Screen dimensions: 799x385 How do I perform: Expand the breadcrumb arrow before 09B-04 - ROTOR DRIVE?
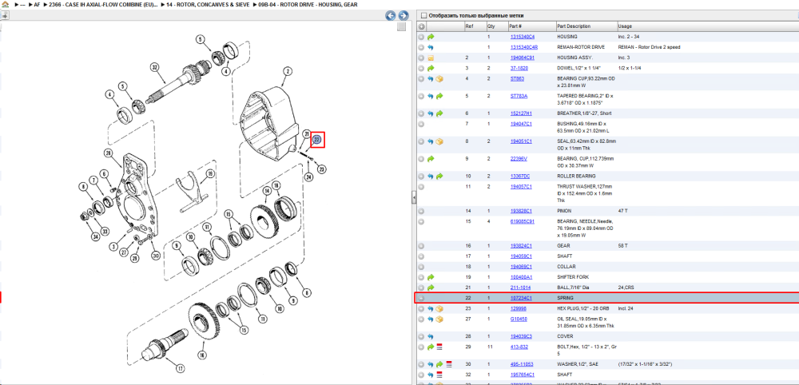click(254, 5)
